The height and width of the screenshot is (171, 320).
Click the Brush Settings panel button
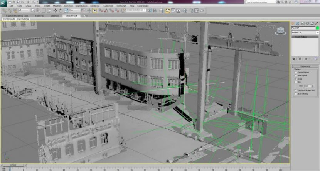tap(23, 19)
